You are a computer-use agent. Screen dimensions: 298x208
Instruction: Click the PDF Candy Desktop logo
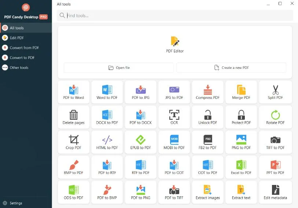[26, 7]
